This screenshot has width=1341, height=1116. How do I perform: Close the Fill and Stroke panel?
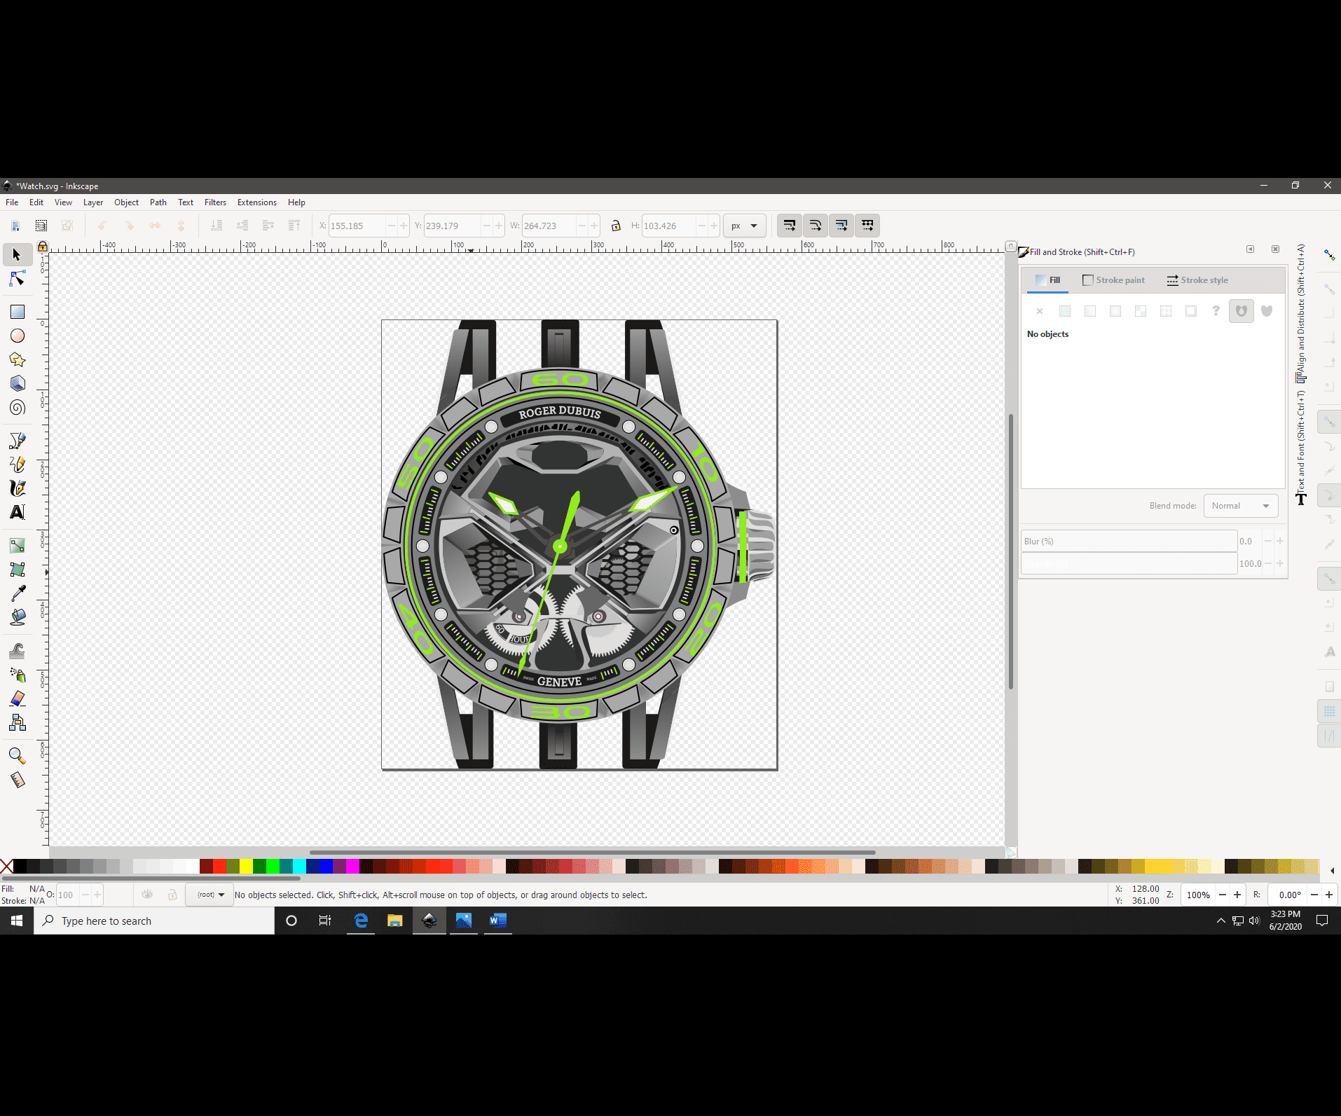[x=1275, y=249]
